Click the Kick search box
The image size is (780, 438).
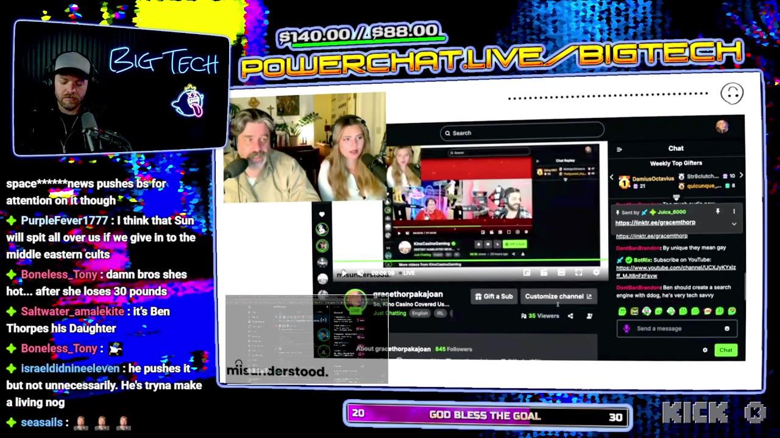(522, 133)
